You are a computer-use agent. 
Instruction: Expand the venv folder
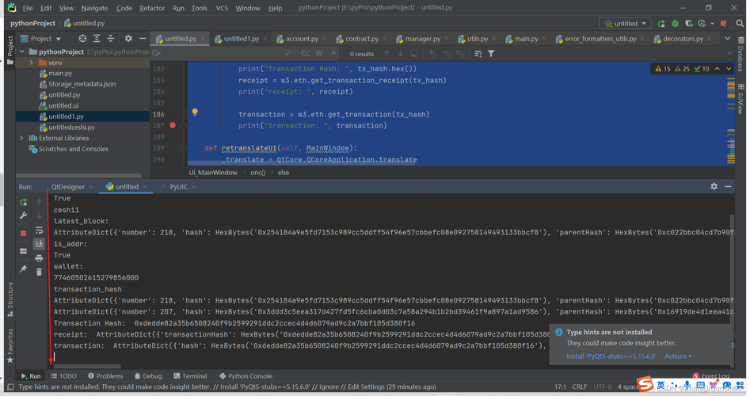tap(32, 63)
